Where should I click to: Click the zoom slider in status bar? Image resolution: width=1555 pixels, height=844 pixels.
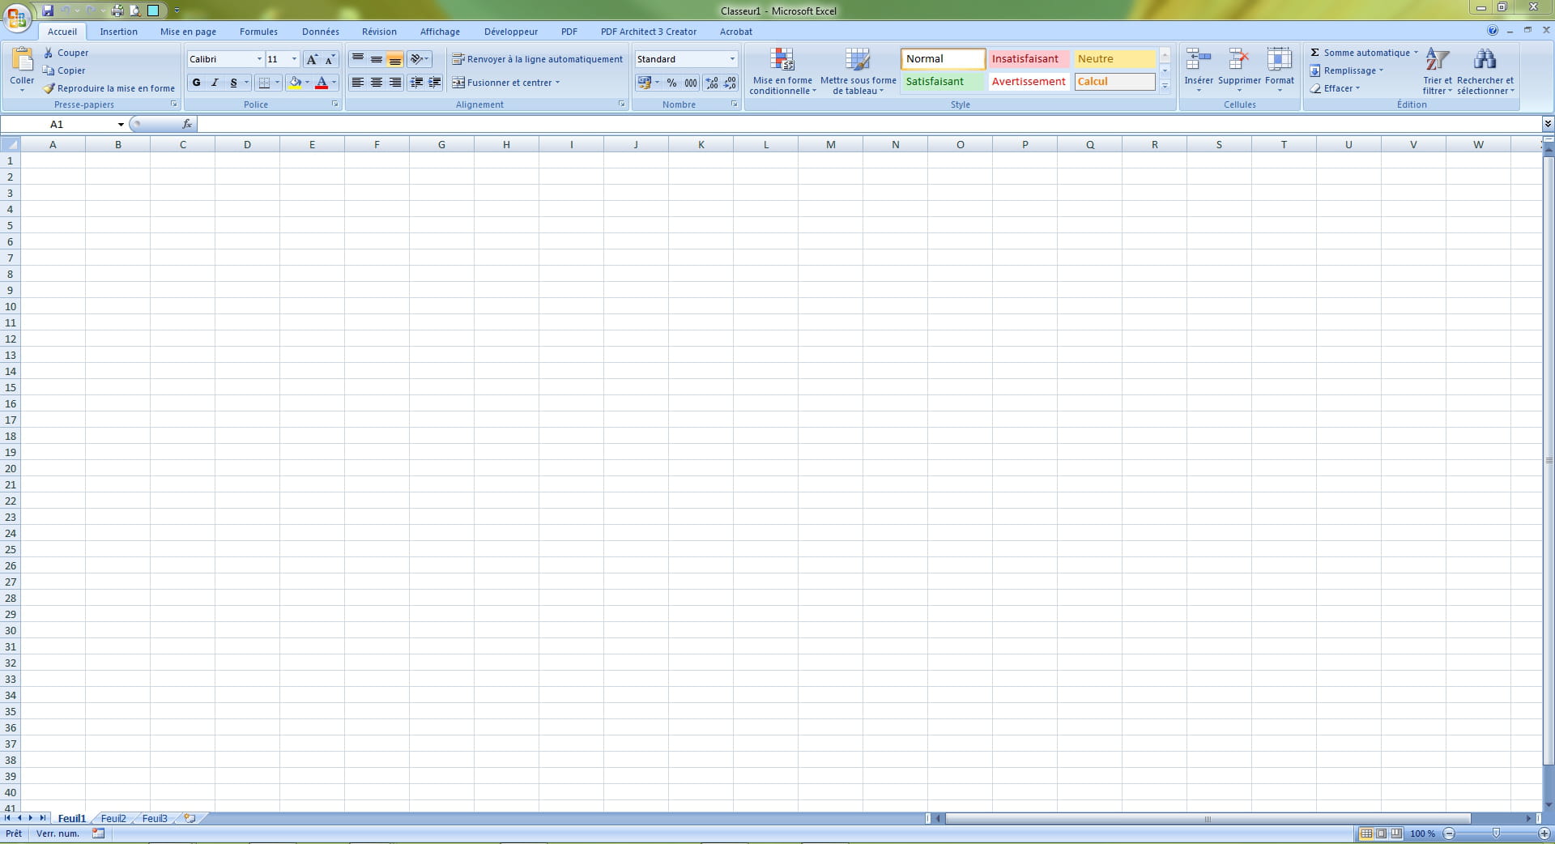tap(1496, 833)
